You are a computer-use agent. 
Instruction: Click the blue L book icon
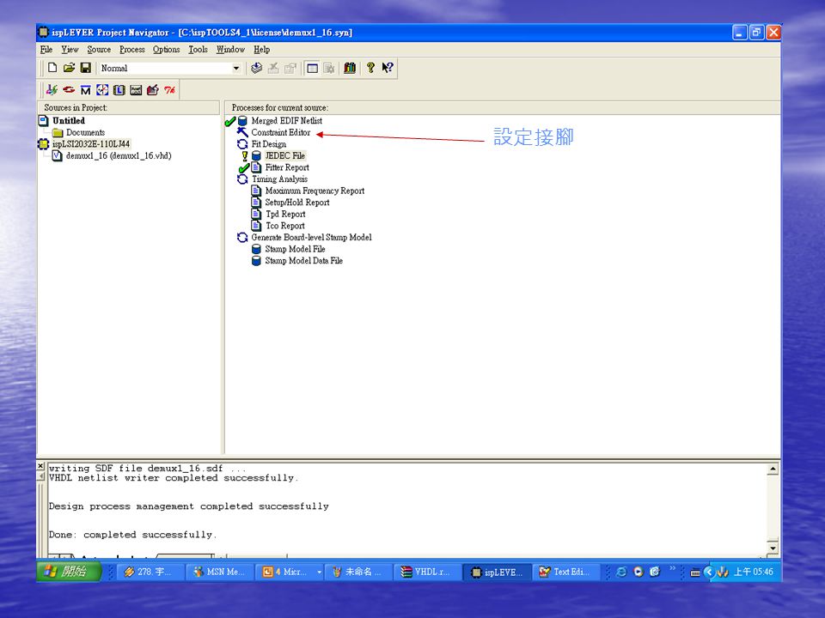[x=119, y=90]
